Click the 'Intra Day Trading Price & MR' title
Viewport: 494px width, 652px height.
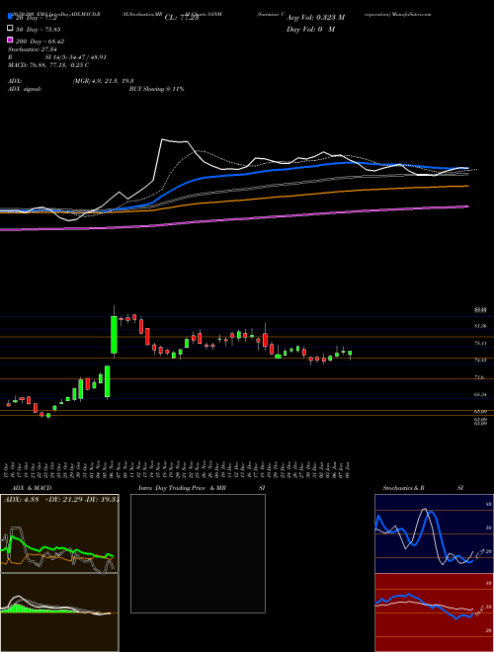[x=182, y=488]
